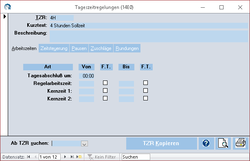
Task: Expand the Ab TZR suchen dropdown arrow
Action: (x=84, y=144)
